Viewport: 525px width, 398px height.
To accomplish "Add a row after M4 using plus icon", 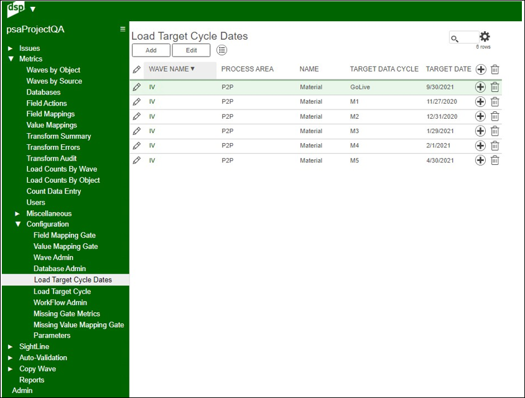I will pyautogui.click(x=480, y=146).
